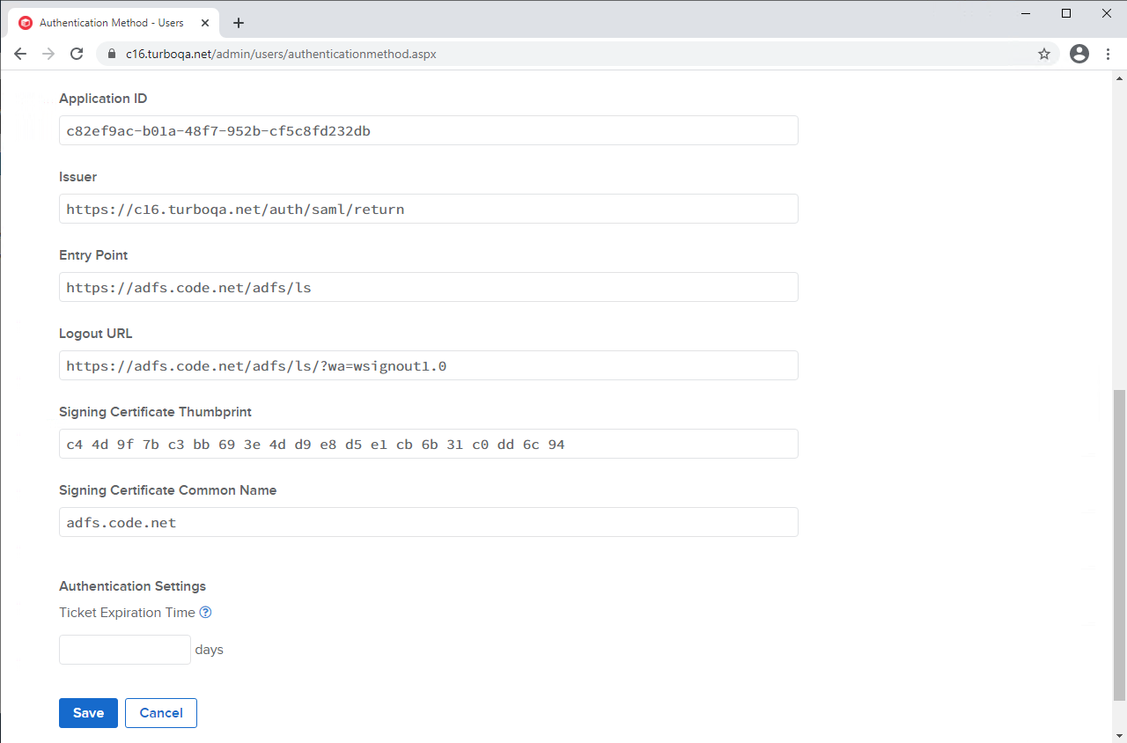Screen dimensions: 1127x743
Task: Click the Ticket Expiration days input box
Action: (x=124, y=650)
